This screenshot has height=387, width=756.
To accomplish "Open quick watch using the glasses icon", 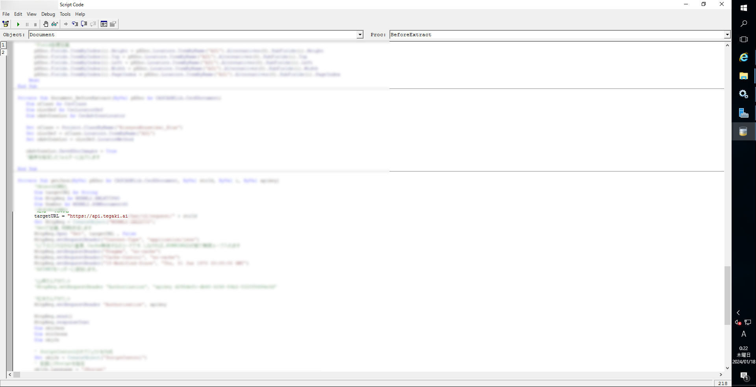I will point(55,24).
